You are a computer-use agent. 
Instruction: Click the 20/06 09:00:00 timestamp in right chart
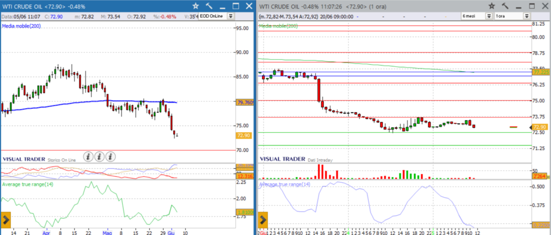click(337, 16)
